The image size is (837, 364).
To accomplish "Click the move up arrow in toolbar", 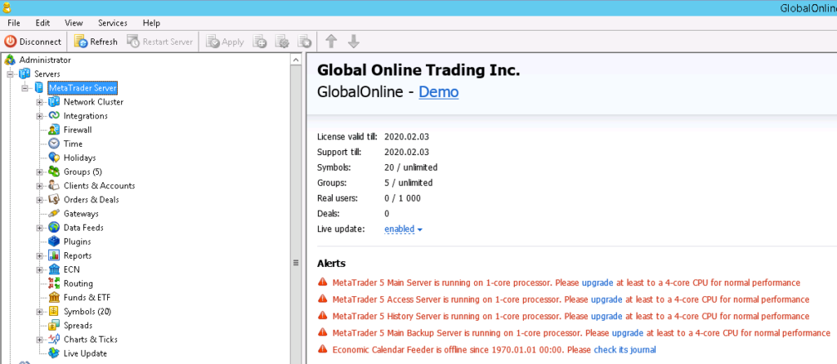I will click(x=332, y=42).
